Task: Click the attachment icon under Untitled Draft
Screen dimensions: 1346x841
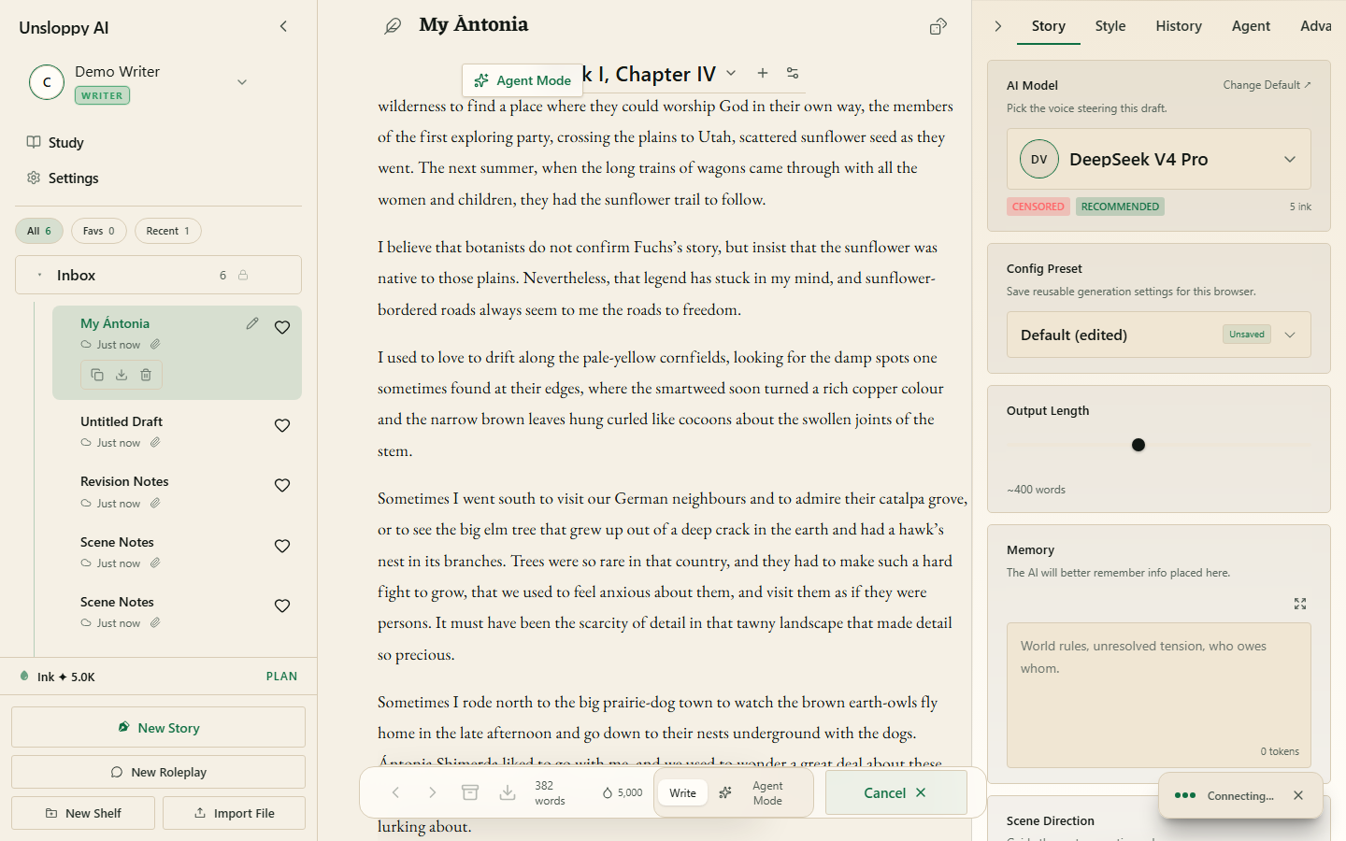Action: [x=155, y=442]
